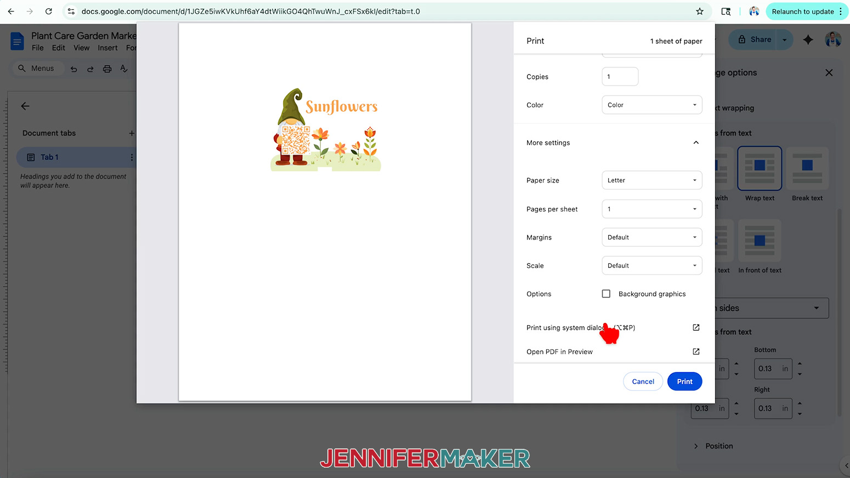Click the '1 sheet of paper' text
Viewport: 850px width, 478px height.
(676, 41)
